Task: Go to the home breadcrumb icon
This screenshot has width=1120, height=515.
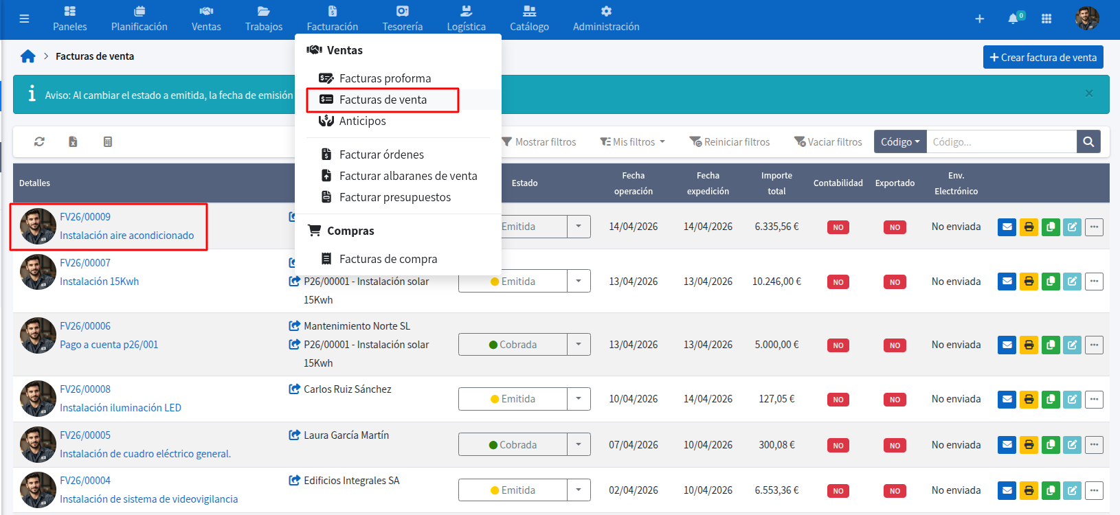Action: coord(27,56)
